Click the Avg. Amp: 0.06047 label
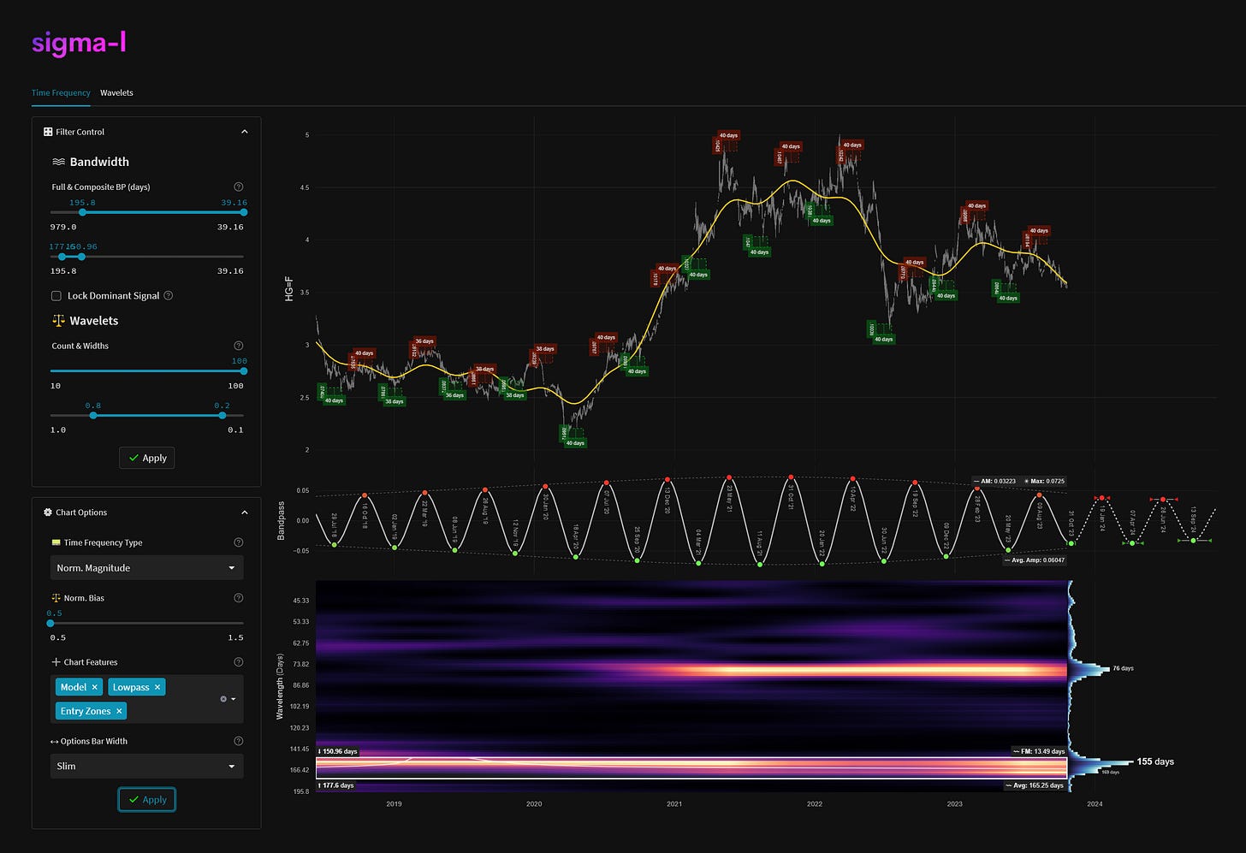1246x853 pixels. pyautogui.click(x=1034, y=560)
